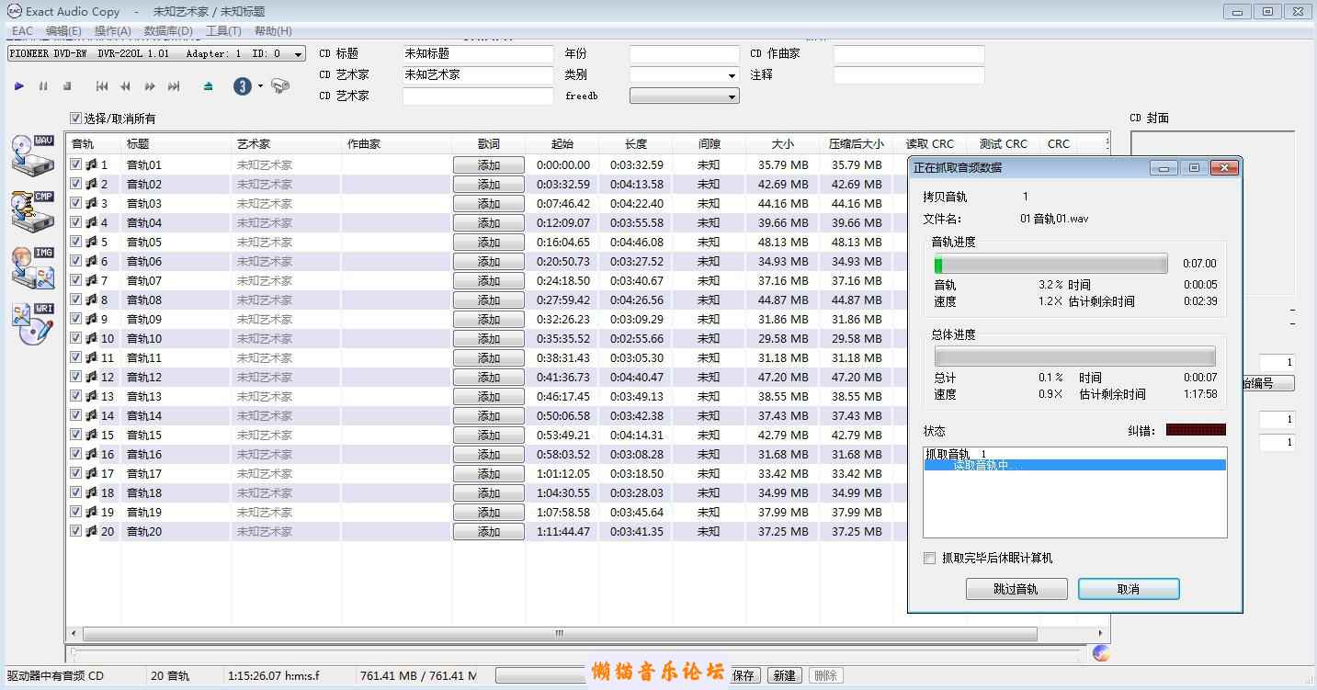Image resolution: width=1317 pixels, height=690 pixels.
Task: Toggle the 选择/取消所有 checkbox
Action: click(76, 119)
